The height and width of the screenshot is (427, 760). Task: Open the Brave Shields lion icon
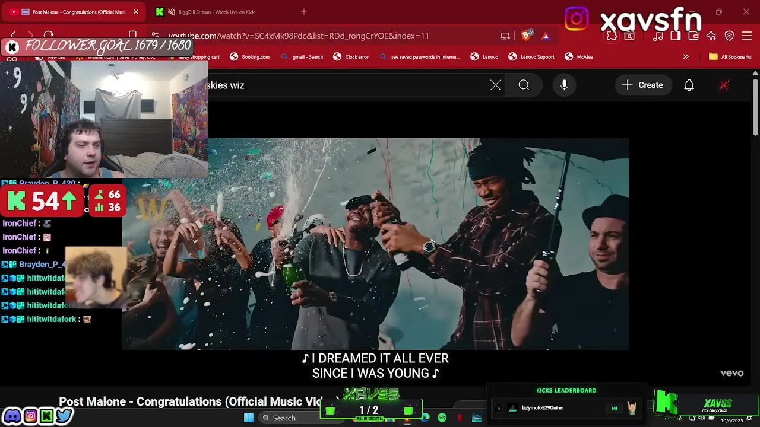526,36
